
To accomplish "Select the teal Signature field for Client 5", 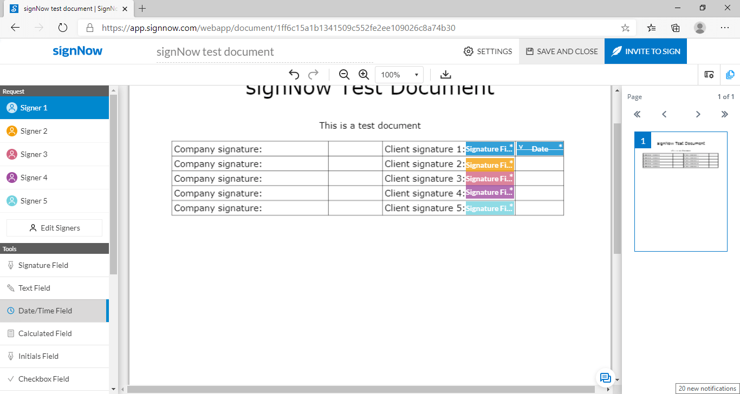I will pos(490,208).
